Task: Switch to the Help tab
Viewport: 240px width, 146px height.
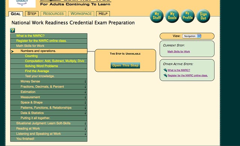Action: pos(103,14)
